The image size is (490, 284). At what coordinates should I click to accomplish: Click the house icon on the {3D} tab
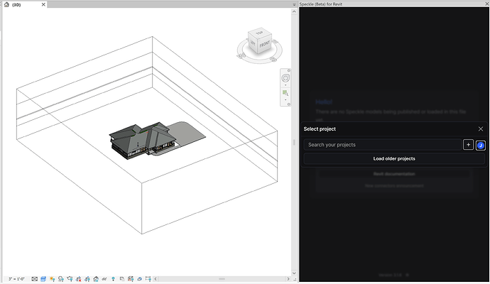tap(6, 4)
